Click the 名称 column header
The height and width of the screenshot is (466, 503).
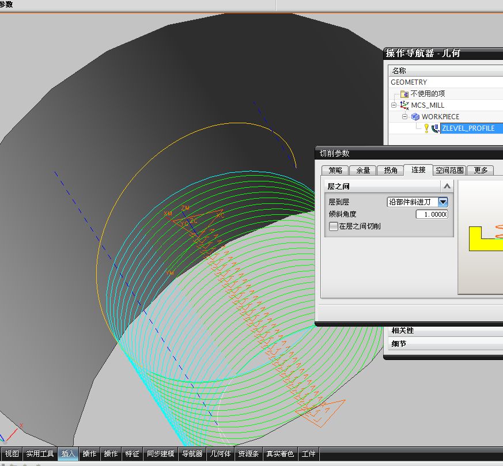(446, 70)
